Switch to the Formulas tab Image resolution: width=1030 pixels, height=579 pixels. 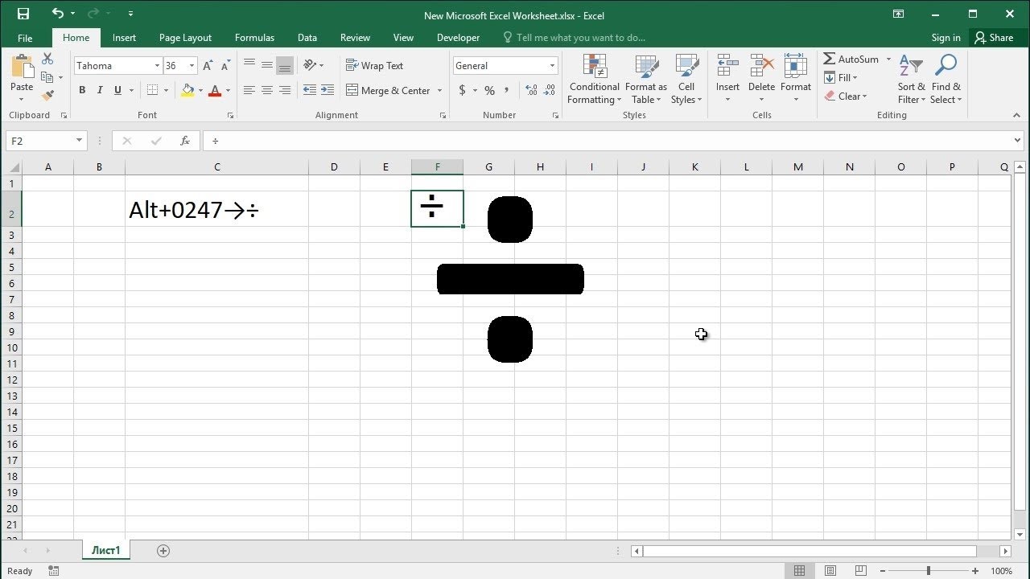tap(254, 38)
